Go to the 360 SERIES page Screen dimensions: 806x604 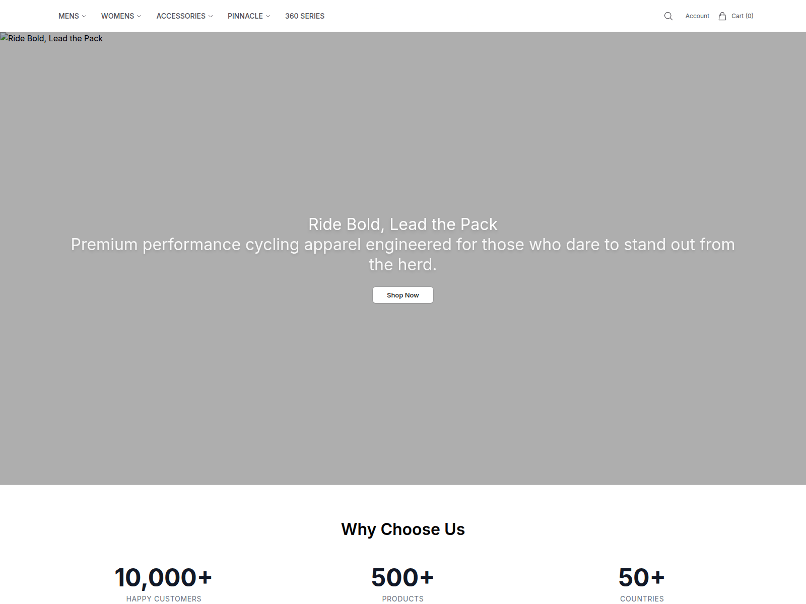(x=305, y=16)
